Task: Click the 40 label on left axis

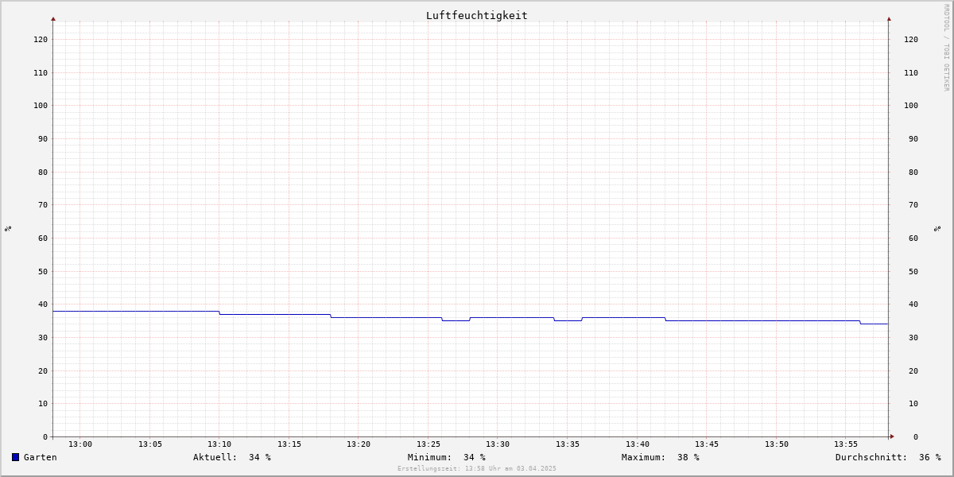Action: (43, 304)
